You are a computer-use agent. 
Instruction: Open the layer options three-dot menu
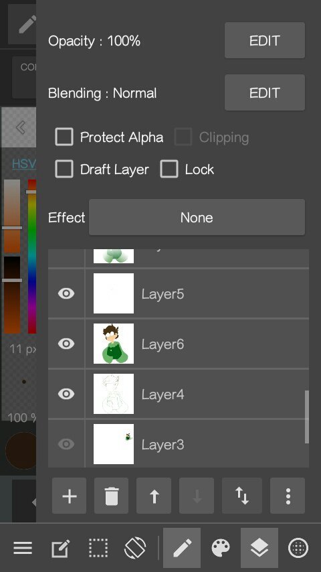pyautogui.click(x=288, y=496)
